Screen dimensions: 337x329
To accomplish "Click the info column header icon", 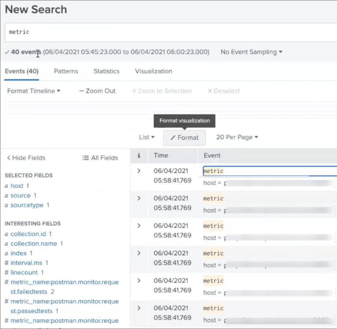I will click(x=139, y=155).
